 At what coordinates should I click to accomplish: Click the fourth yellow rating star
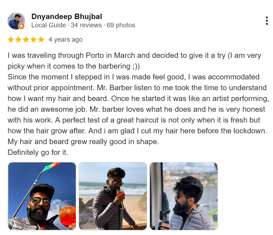tap(34, 40)
